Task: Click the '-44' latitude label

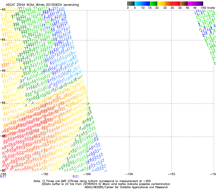Action: [x=3, y=71]
